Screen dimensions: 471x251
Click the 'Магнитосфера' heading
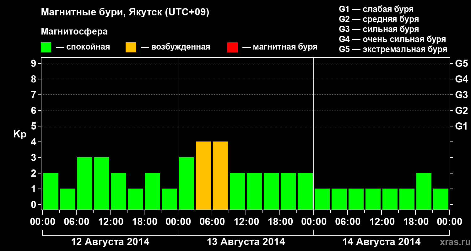pos(74,32)
